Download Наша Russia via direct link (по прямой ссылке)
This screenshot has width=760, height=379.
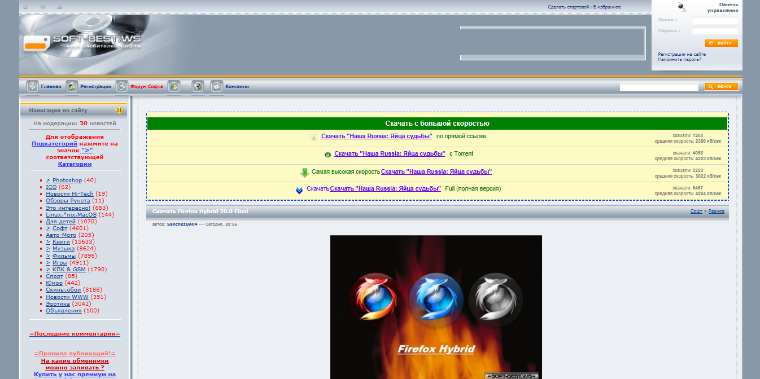(x=377, y=136)
